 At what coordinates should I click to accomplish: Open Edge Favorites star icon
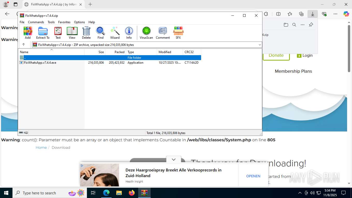tap(290, 14)
